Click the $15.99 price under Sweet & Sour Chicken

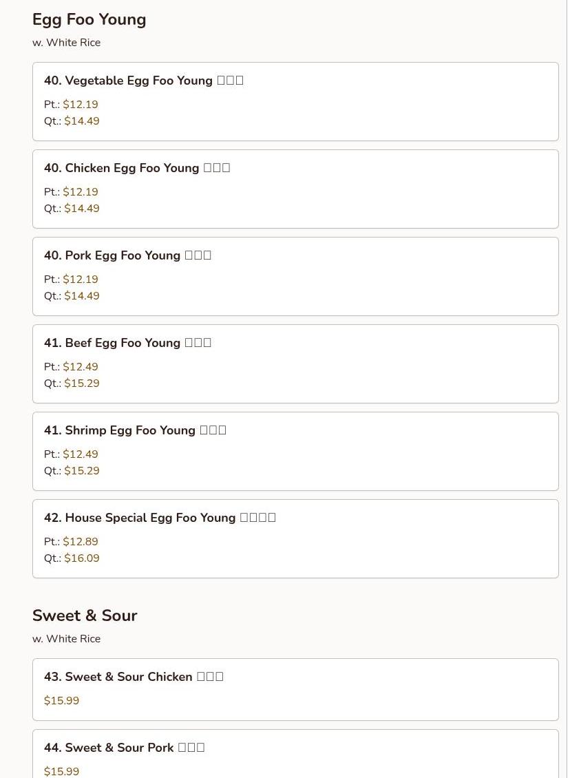pos(61,701)
